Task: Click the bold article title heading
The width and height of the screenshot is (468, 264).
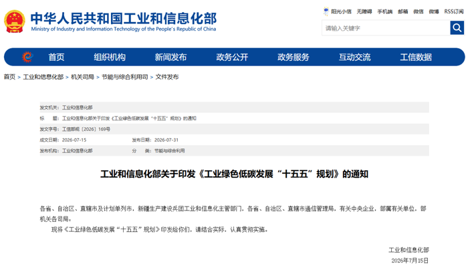Action: point(234,174)
